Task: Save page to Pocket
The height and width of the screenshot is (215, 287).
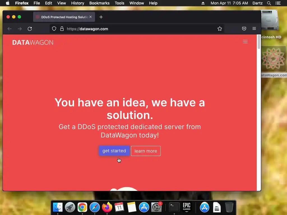Action: click(244, 29)
